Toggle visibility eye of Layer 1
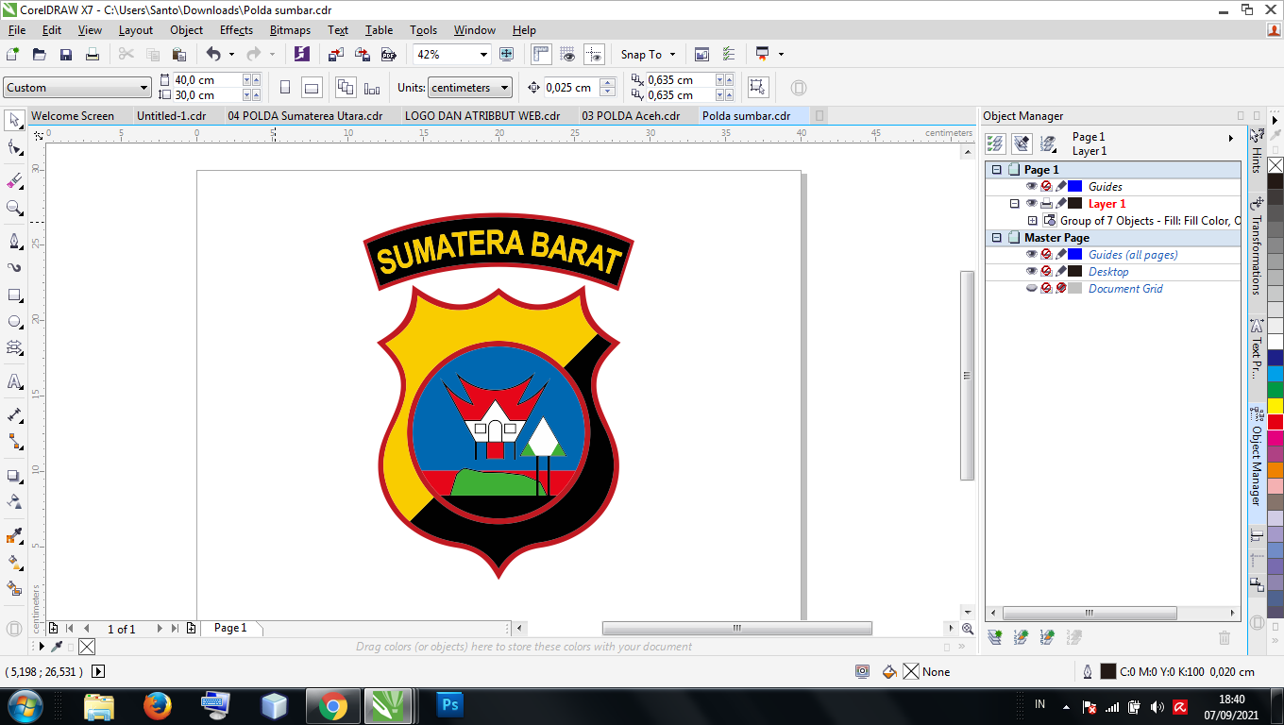 click(1032, 204)
